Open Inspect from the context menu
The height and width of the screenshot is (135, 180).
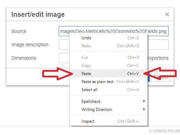pos(108,121)
